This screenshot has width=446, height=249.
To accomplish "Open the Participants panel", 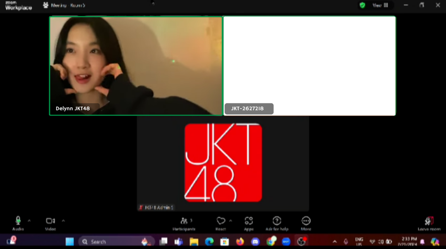I will coord(184,224).
